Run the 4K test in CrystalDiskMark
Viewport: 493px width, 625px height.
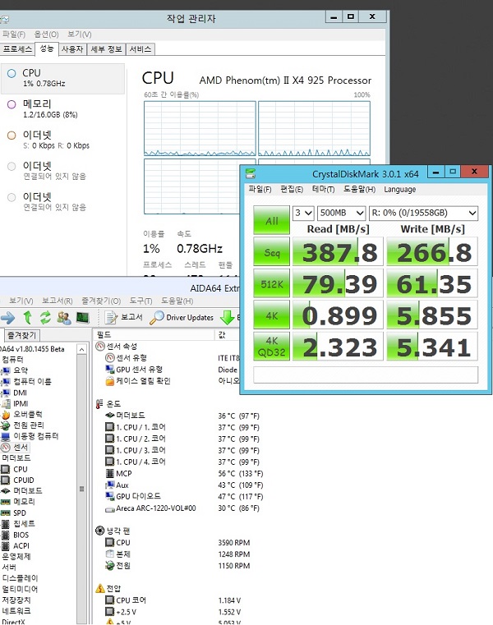pyautogui.click(x=271, y=315)
